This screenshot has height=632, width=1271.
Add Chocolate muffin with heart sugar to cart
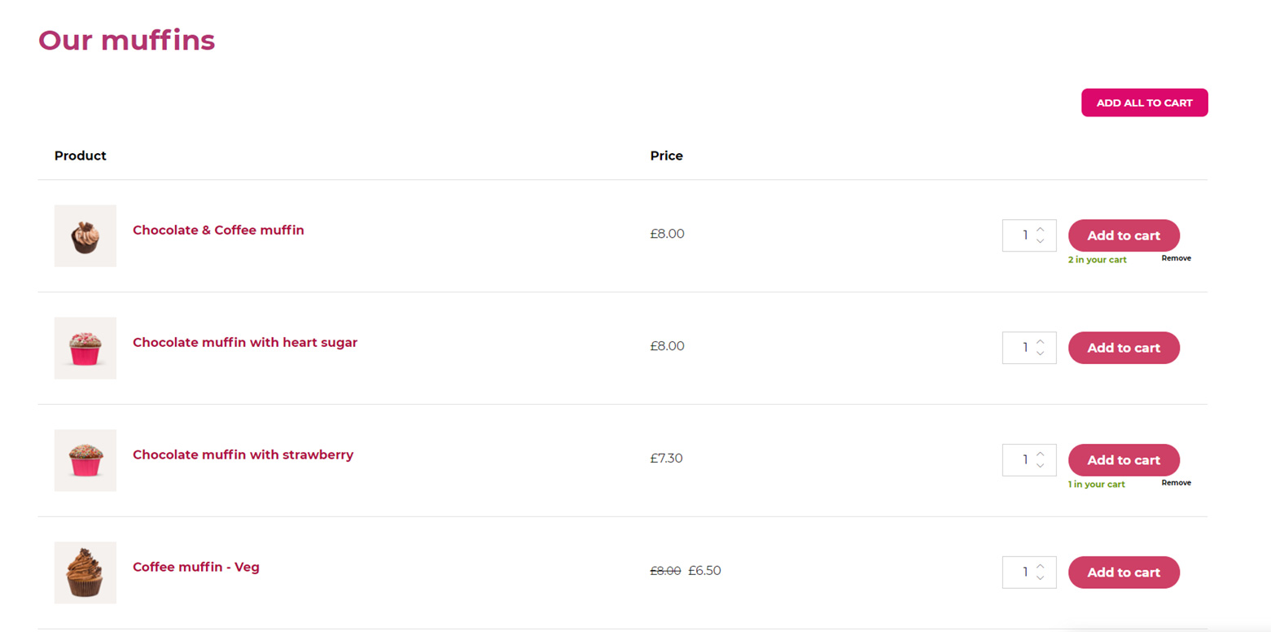pyautogui.click(x=1124, y=348)
